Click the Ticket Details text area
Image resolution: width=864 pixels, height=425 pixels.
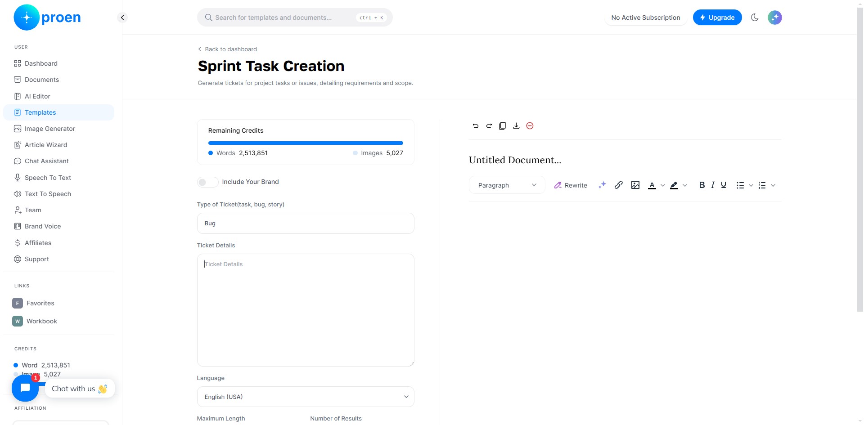tap(306, 310)
